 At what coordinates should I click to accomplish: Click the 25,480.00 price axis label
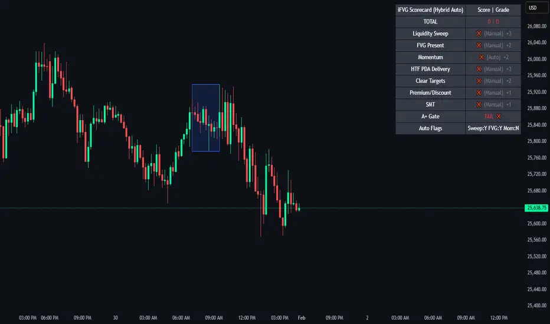tap(536, 273)
